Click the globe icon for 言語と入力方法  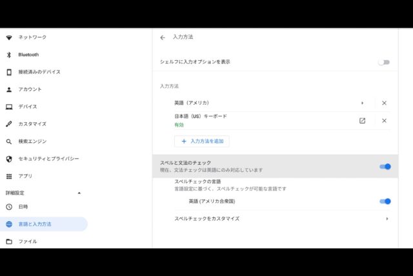(9, 224)
